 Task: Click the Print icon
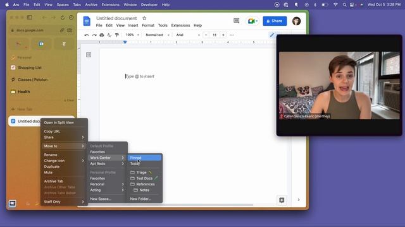102,35
